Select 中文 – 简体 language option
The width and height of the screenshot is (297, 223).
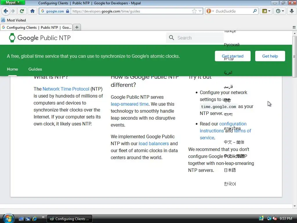coord(234,142)
